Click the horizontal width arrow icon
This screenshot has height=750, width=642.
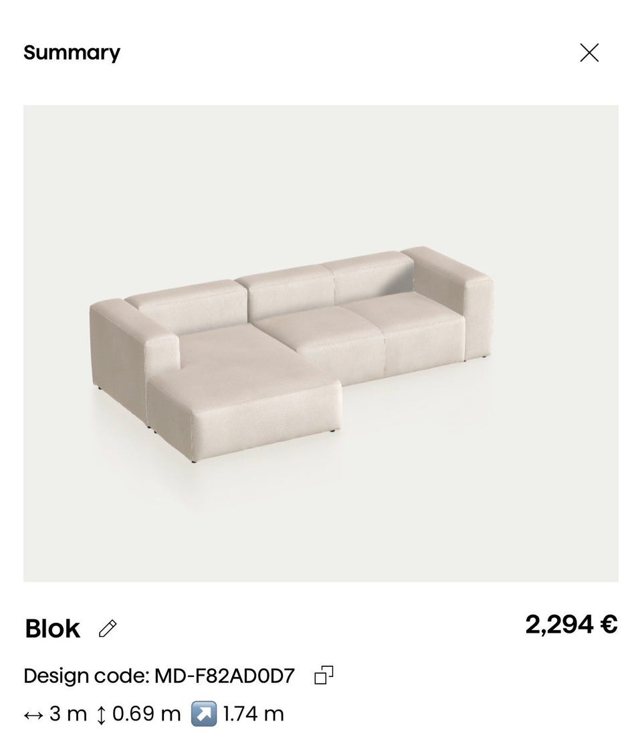pos(33,715)
